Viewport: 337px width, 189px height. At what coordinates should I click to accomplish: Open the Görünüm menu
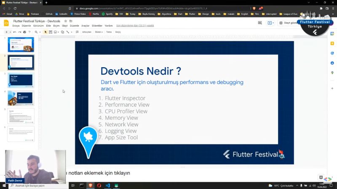click(38, 26)
